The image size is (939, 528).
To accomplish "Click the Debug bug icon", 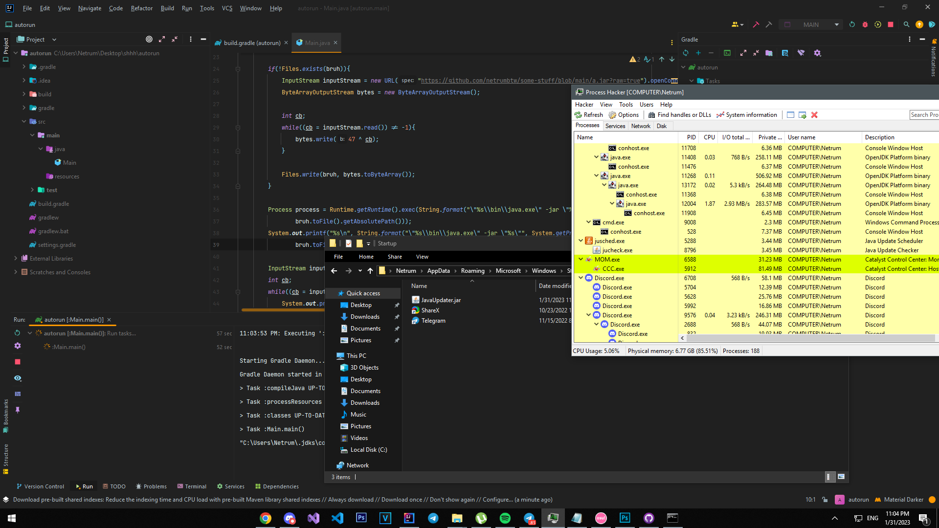I will tap(865, 24).
